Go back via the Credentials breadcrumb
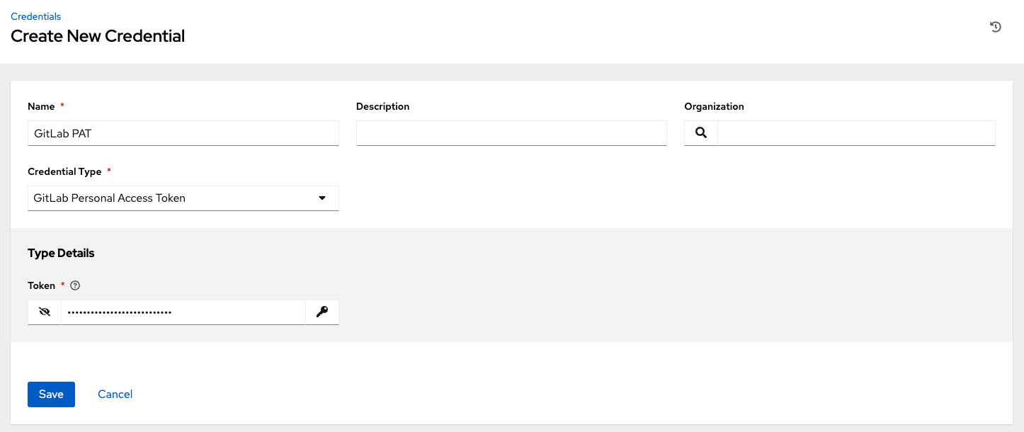The width and height of the screenshot is (1024, 432). click(x=35, y=16)
